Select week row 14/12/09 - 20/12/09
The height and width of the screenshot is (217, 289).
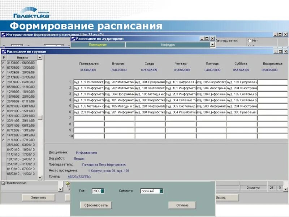click(21, 135)
